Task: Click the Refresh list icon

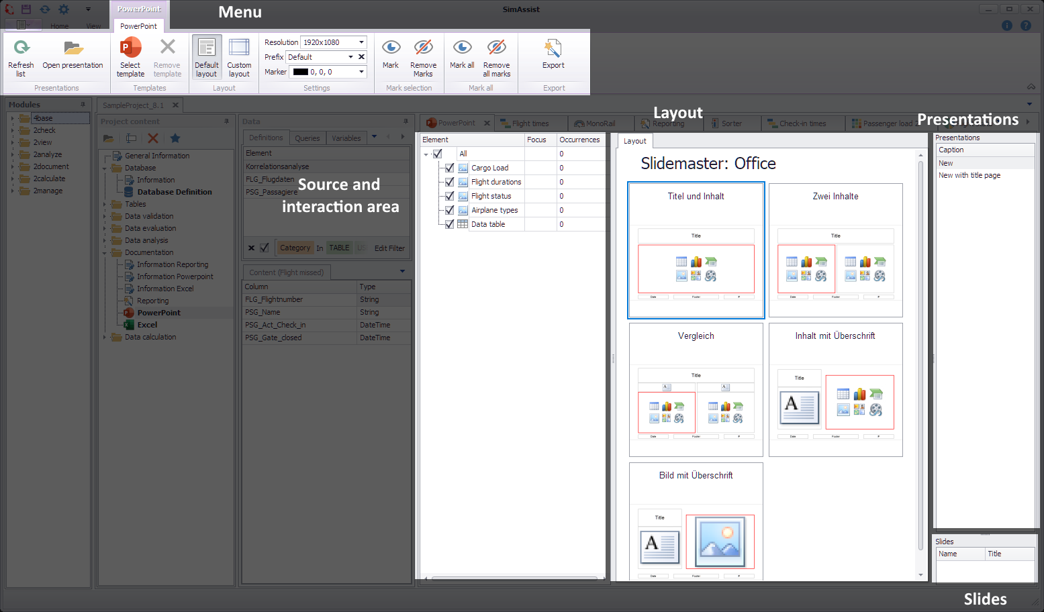Action: 21,48
